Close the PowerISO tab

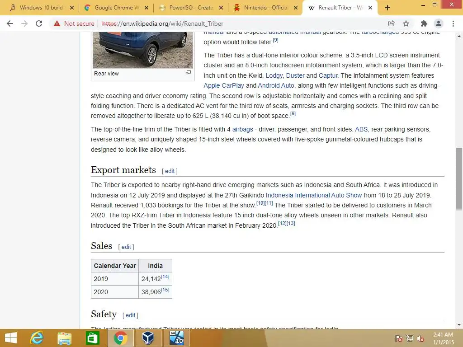pos(221,8)
